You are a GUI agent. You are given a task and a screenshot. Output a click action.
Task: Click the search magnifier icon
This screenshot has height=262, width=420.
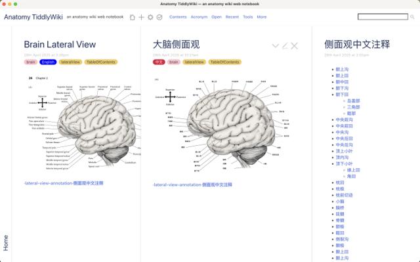click(412, 17)
